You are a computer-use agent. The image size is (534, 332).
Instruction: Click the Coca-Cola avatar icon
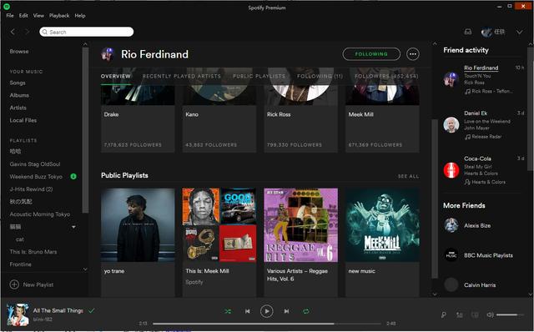coord(451,170)
